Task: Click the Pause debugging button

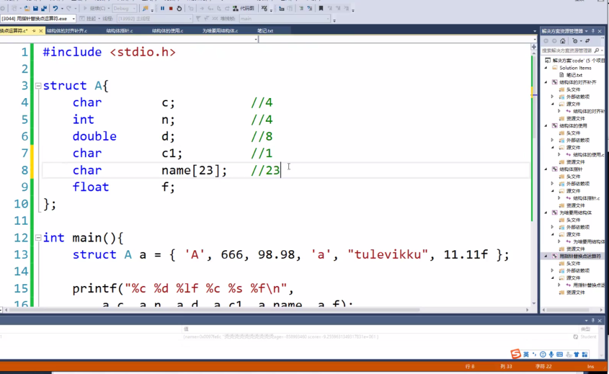Action: tap(162, 8)
